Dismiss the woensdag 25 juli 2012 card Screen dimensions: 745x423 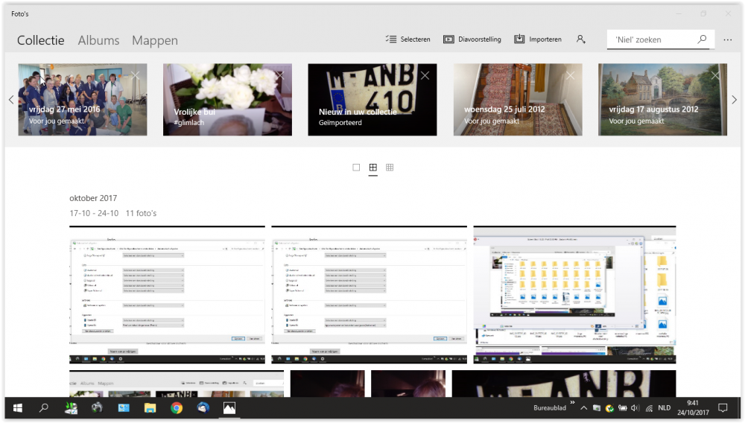571,75
